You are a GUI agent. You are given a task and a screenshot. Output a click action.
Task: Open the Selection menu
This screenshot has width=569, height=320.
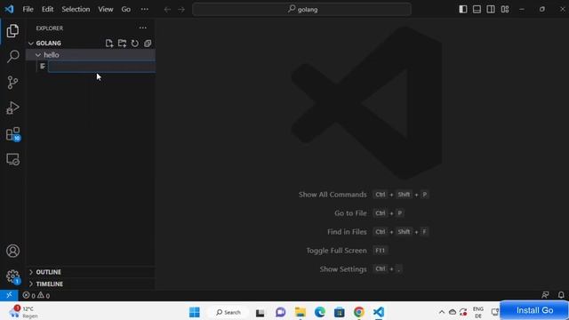pos(76,9)
